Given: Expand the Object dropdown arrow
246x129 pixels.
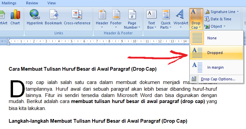Looking at the screenshot, I should 224,26.
